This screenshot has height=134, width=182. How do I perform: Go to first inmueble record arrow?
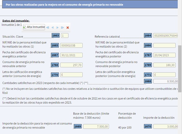48,28
